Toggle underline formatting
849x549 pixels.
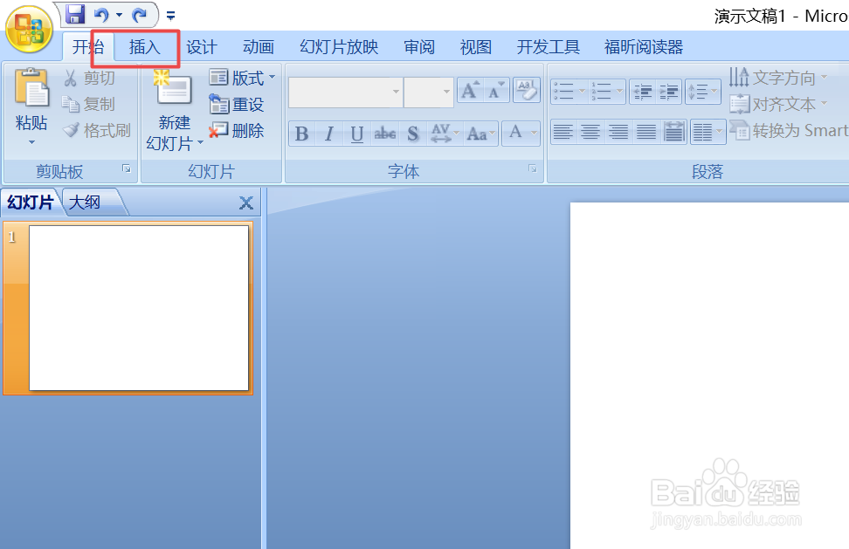(356, 133)
